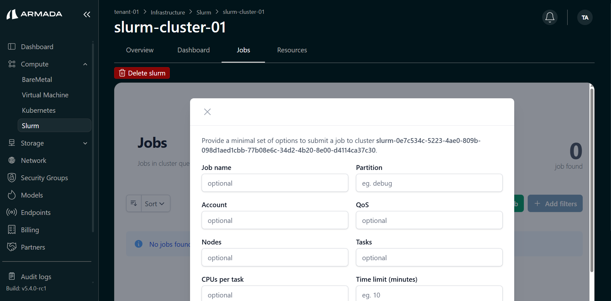The width and height of the screenshot is (611, 301).
Task: Open the Sort dropdown
Action: click(156, 203)
